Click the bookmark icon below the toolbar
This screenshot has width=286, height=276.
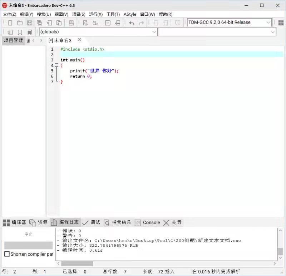tap(20, 32)
